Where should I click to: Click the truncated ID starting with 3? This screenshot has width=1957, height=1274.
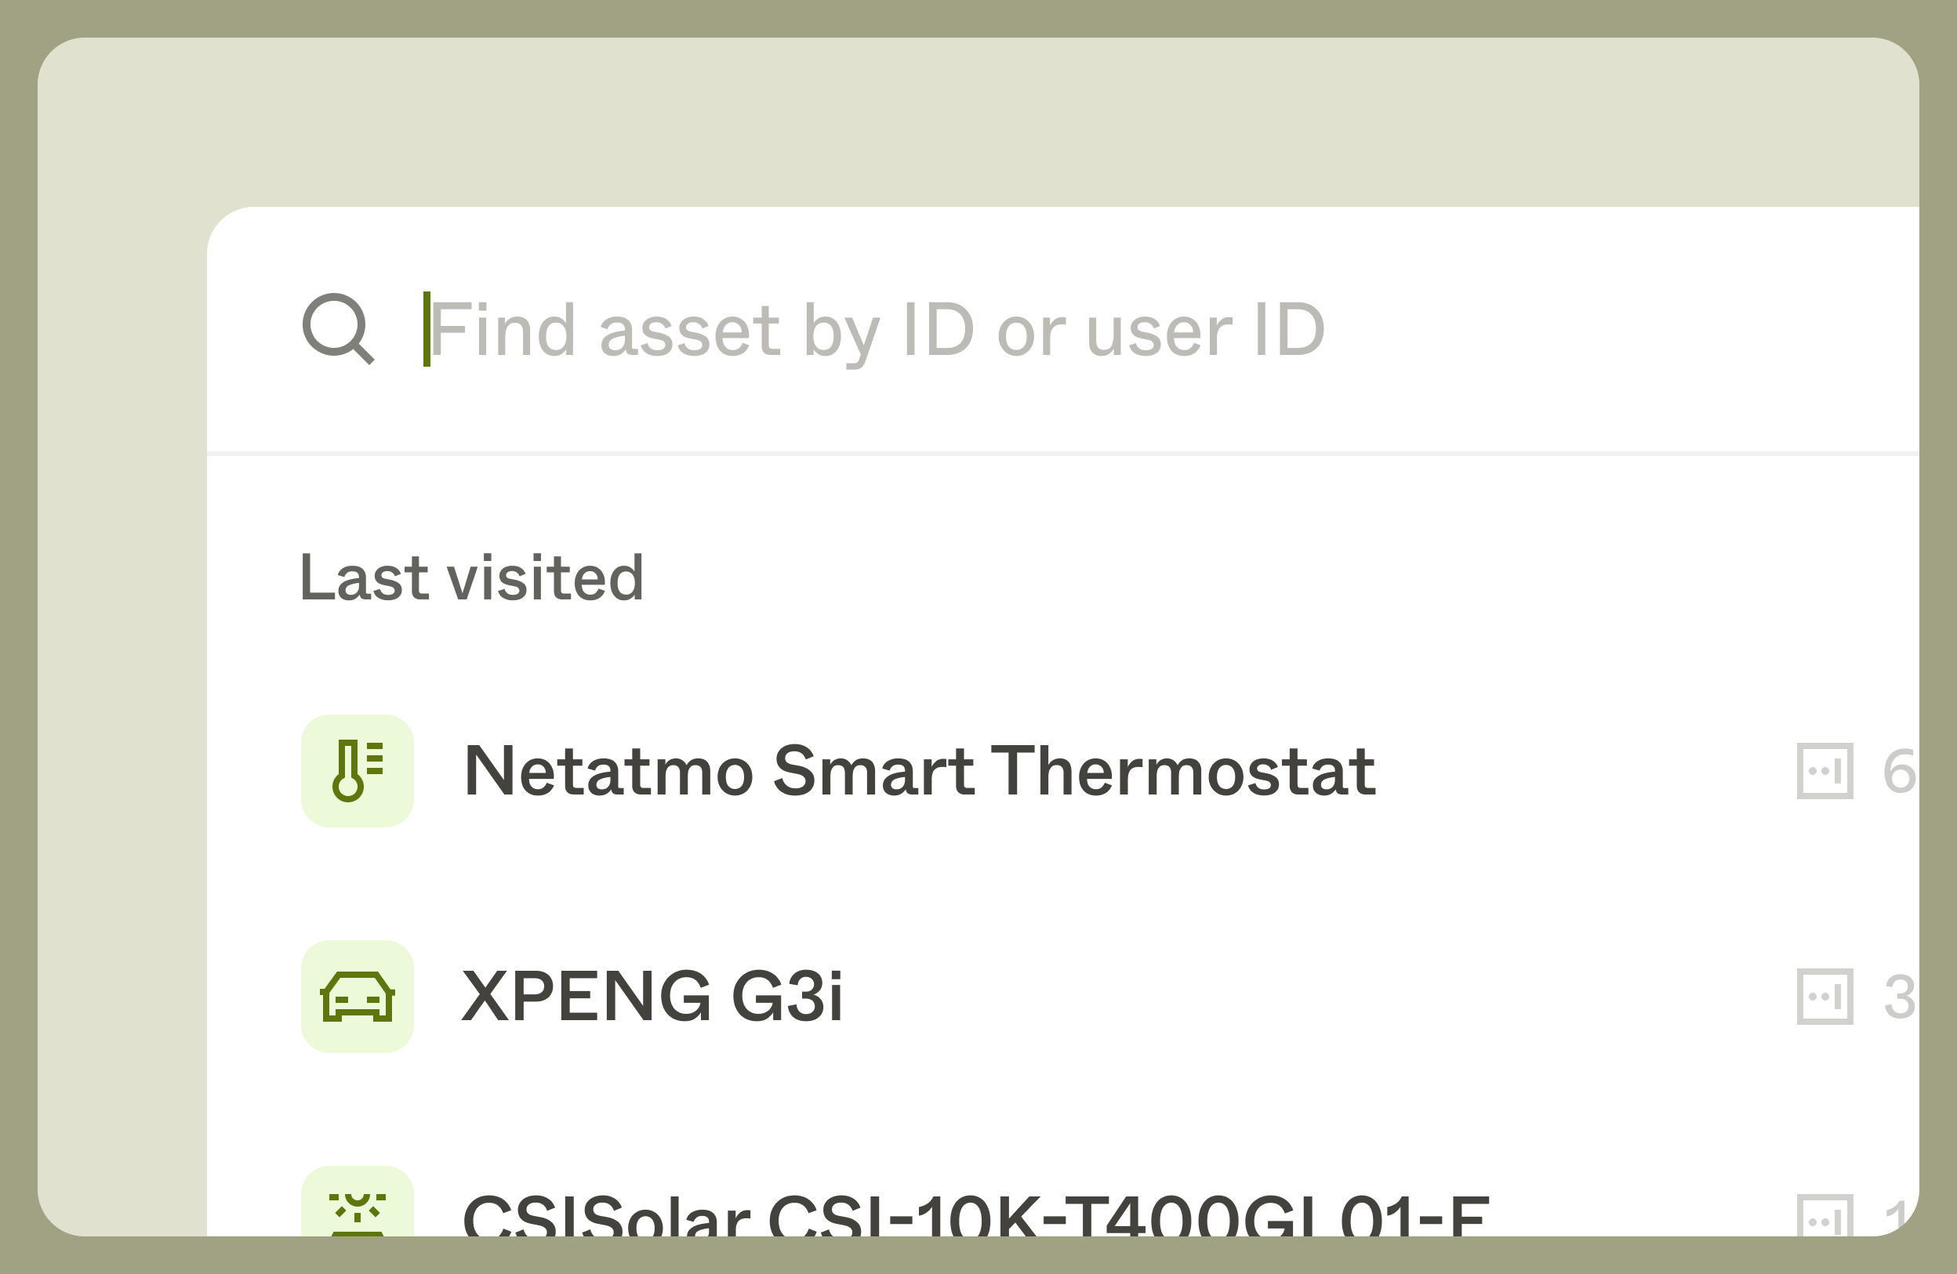(1899, 996)
